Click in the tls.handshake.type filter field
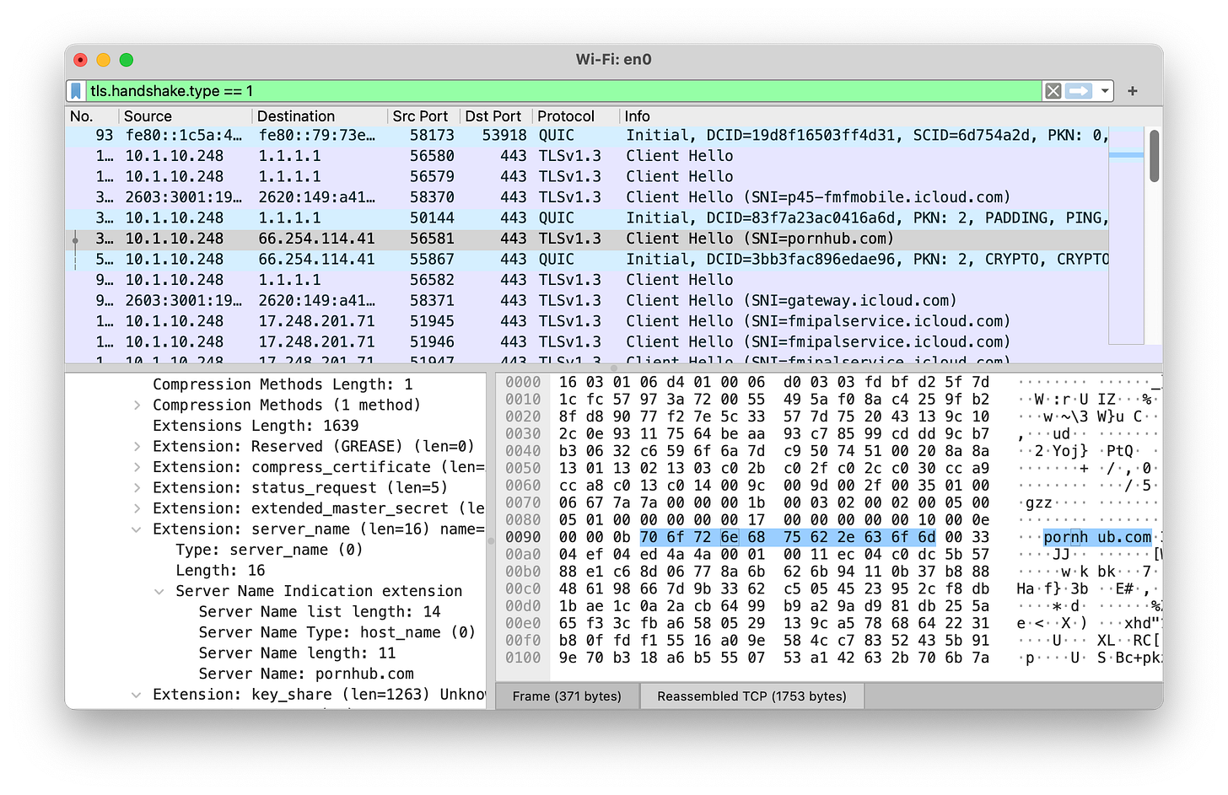The height and width of the screenshot is (795, 1228). [x=563, y=91]
